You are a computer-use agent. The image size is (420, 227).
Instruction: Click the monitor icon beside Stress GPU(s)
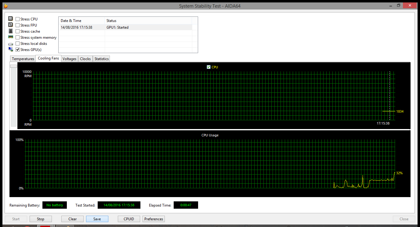pos(11,49)
